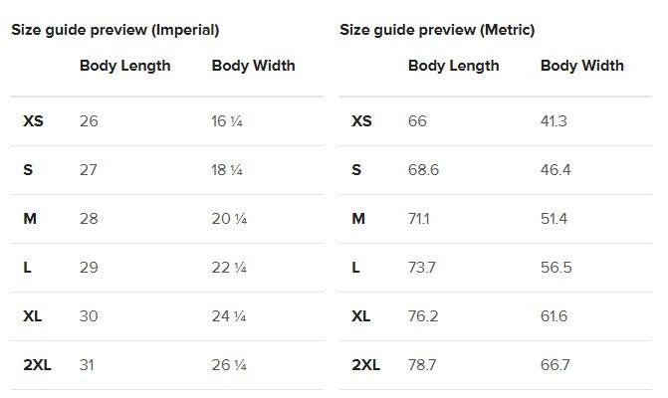Viewport: 668px width, 398px height.
Task: Click the metric body width value 61.6
Action: (x=554, y=316)
